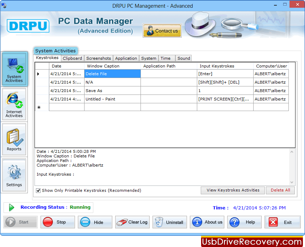Screen dimensions: 305x247
Task: Click the About us info icon
Action: [x=197, y=222]
